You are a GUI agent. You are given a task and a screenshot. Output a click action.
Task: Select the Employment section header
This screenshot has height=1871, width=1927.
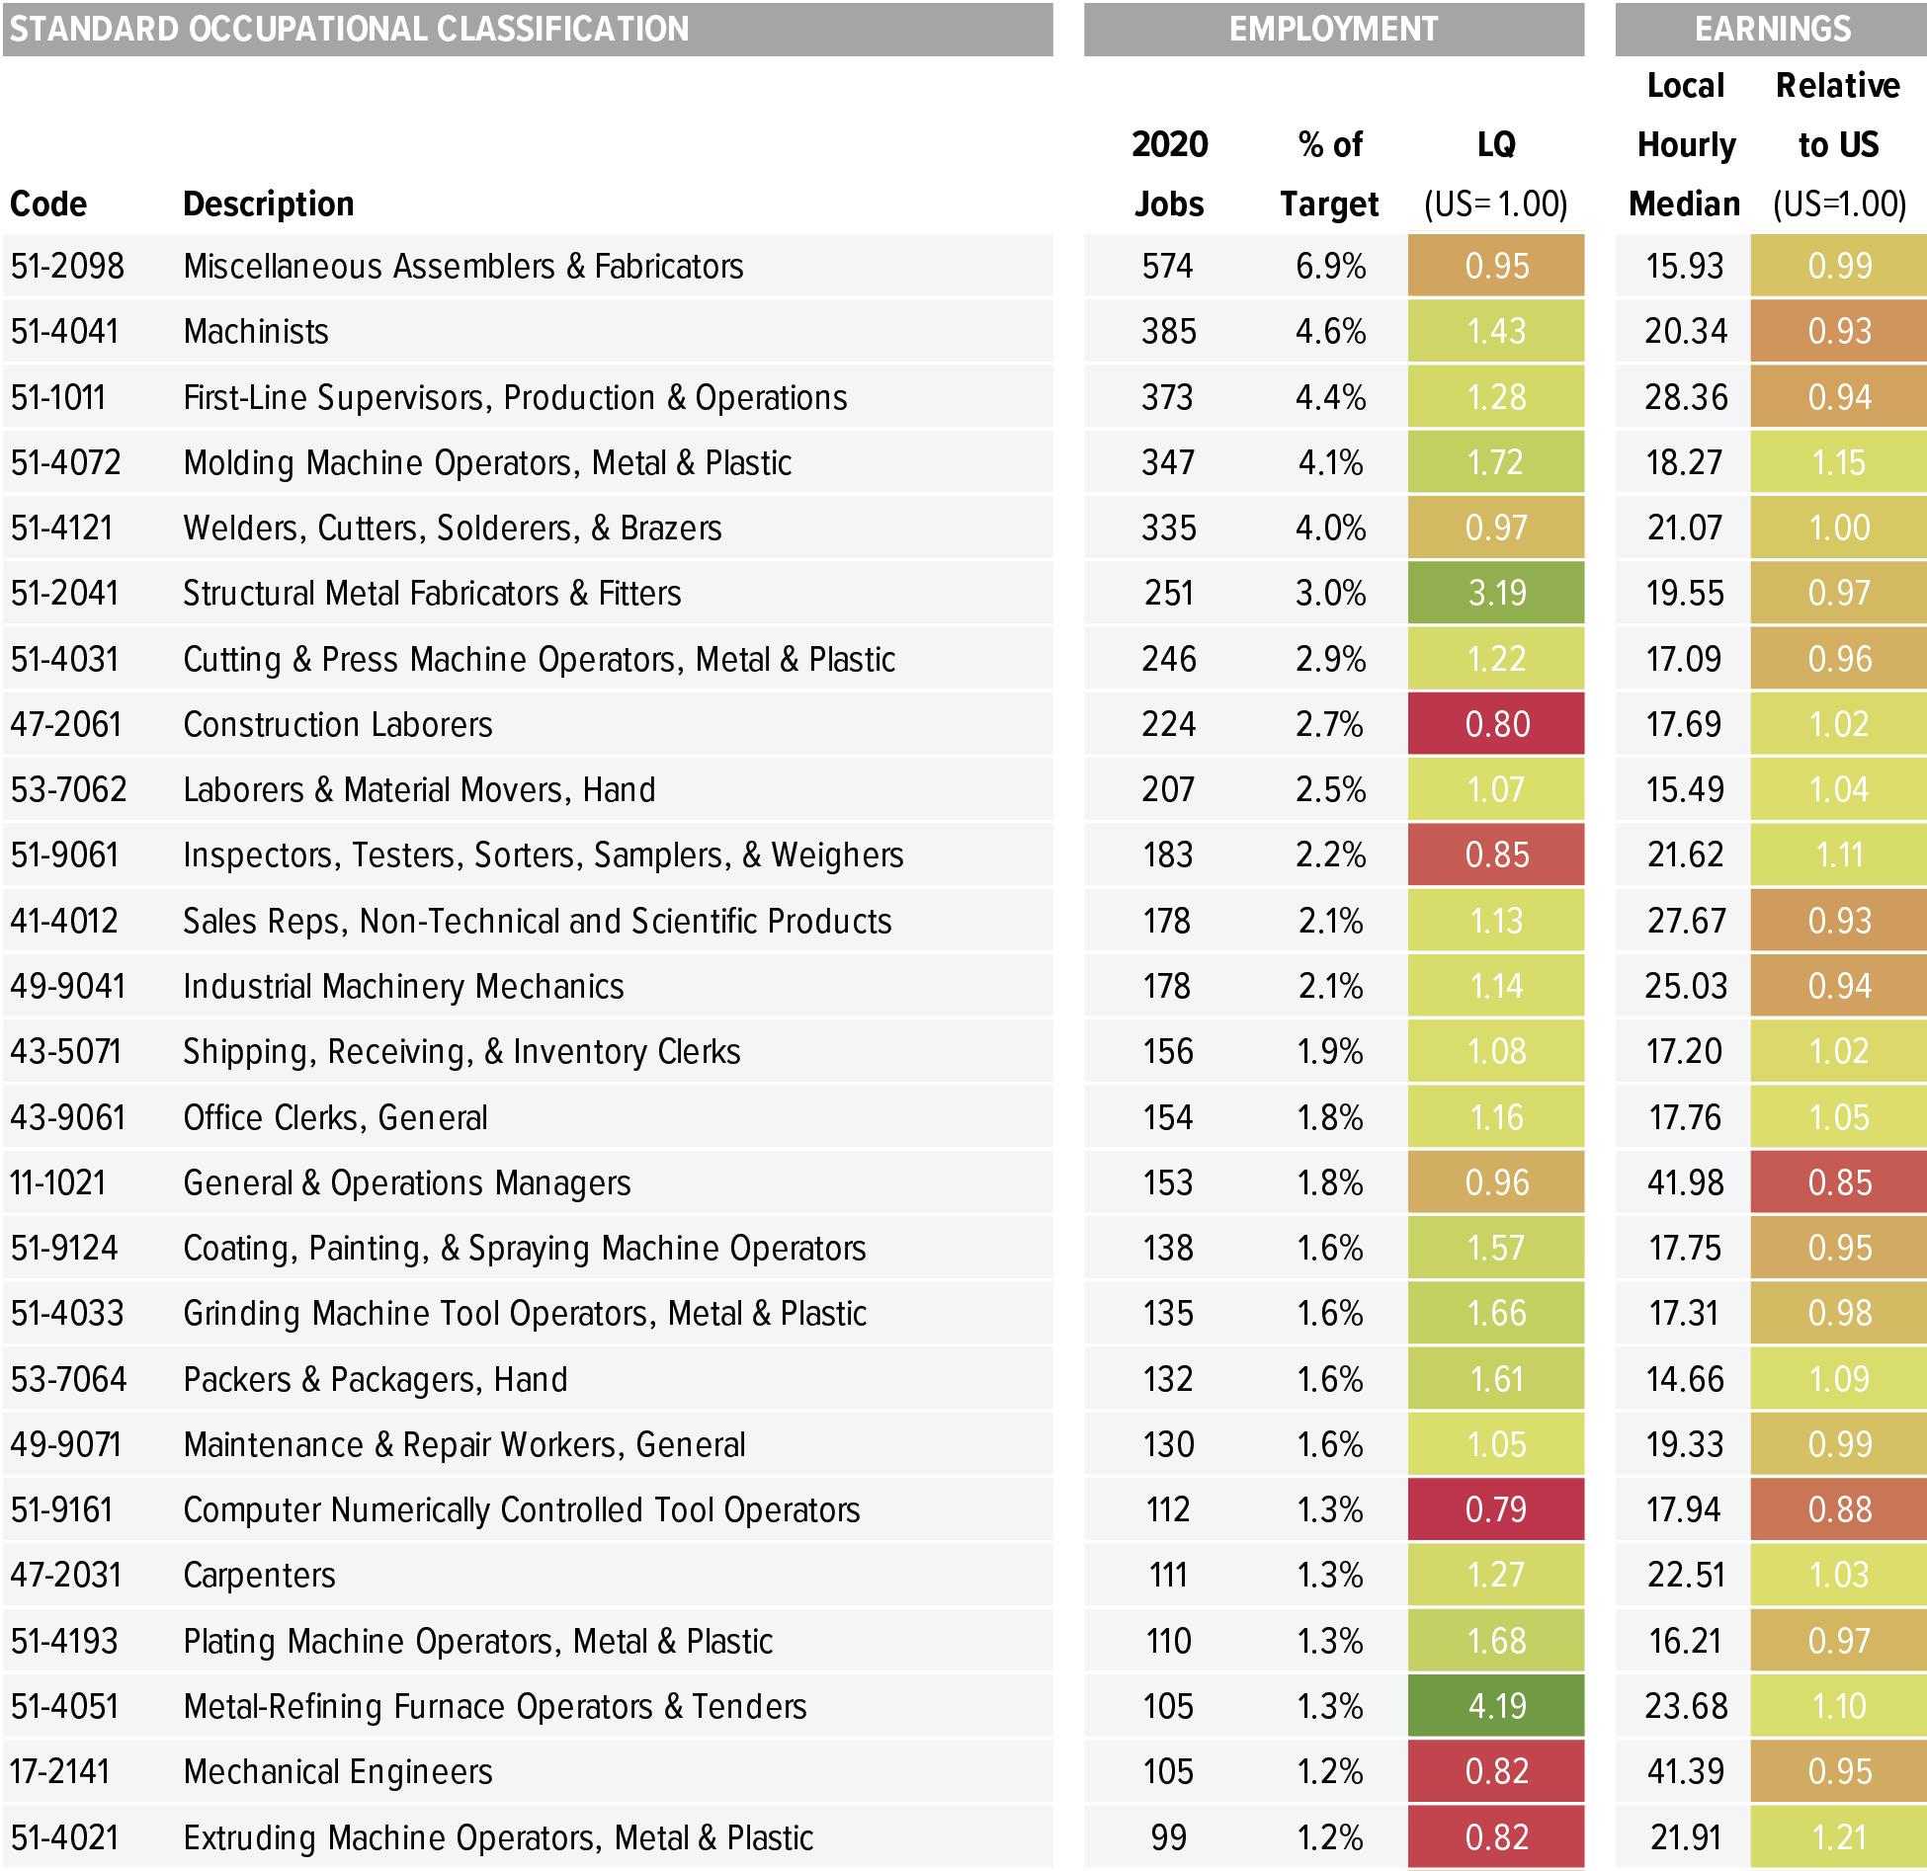point(1332,29)
